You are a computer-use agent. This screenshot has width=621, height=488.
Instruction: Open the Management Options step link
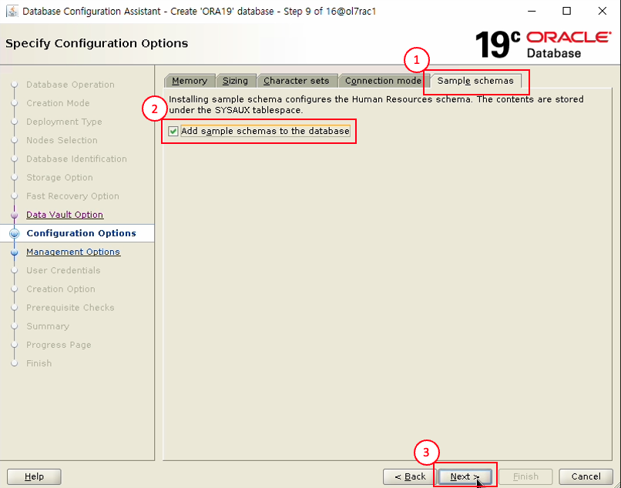point(73,252)
